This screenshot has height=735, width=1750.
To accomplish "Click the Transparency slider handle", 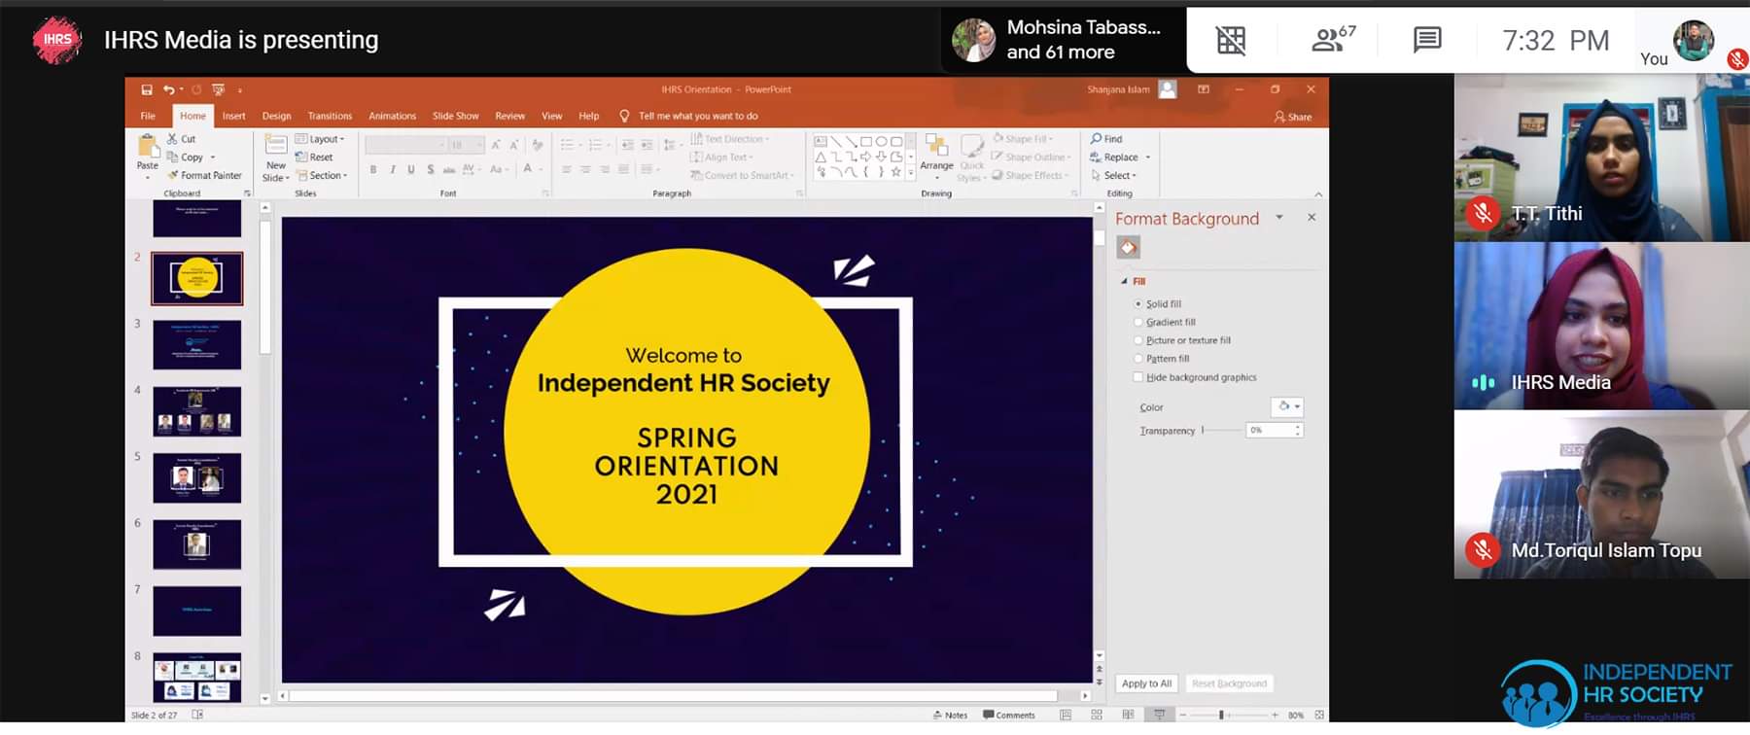I will (1203, 430).
